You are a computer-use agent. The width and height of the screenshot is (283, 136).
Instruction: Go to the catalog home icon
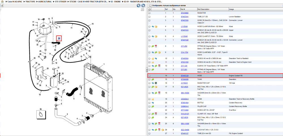[2, 1]
